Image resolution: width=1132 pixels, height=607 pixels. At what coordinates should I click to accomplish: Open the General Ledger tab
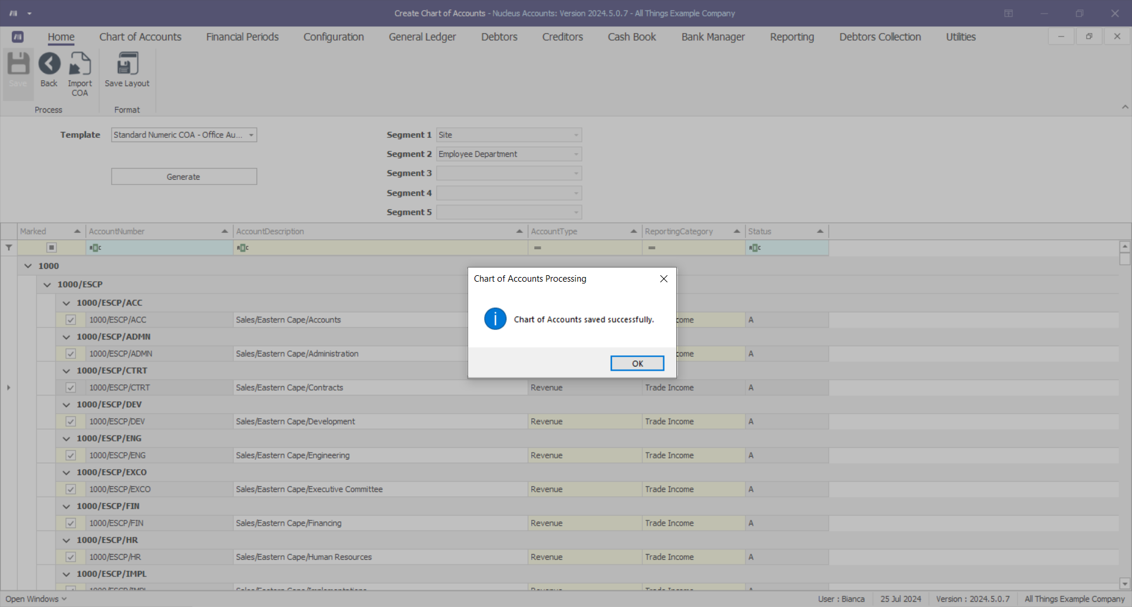click(422, 37)
